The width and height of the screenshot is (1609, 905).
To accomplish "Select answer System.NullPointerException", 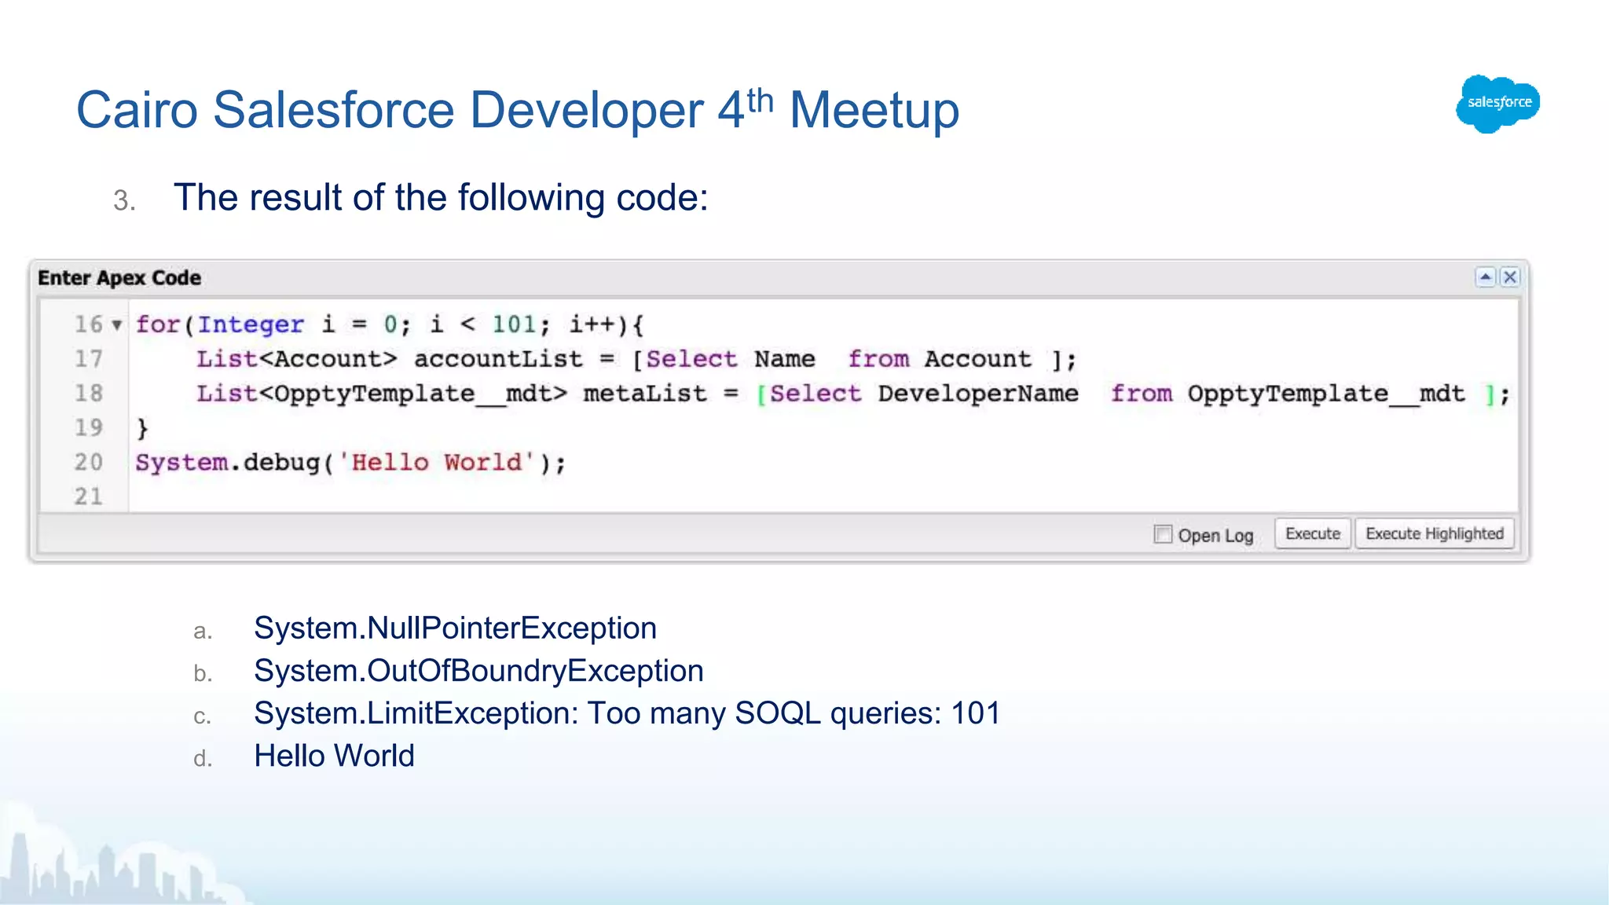I will pos(455,628).
